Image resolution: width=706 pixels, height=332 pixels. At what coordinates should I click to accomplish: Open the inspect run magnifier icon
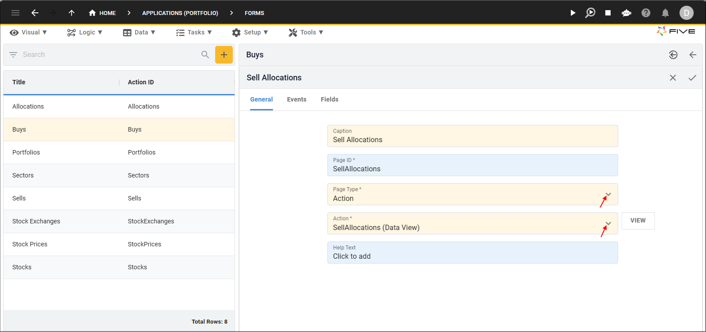(590, 13)
